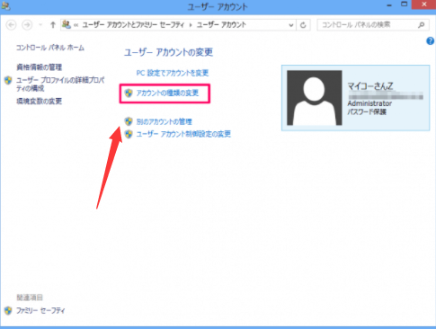Click the 関連項目 label

click(x=30, y=298)
